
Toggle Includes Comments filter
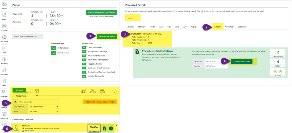click(x=84, y=76)
